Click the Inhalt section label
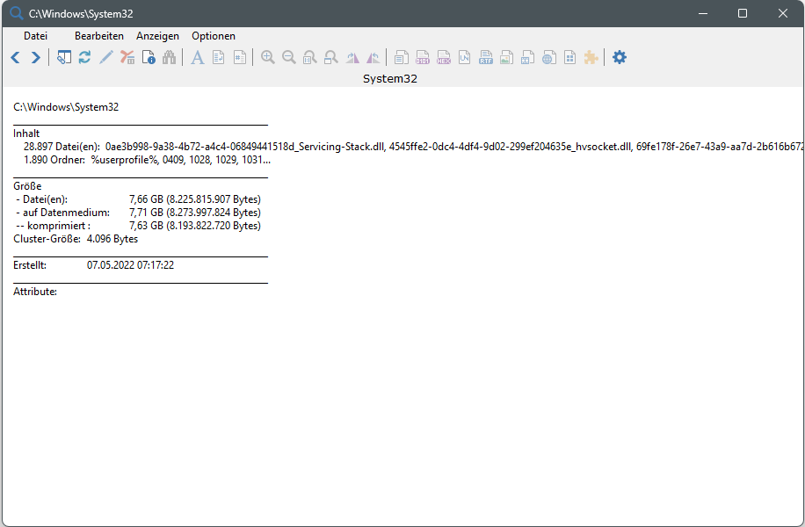The height and width of the screenshot is (527, 805). coord(26,134)
